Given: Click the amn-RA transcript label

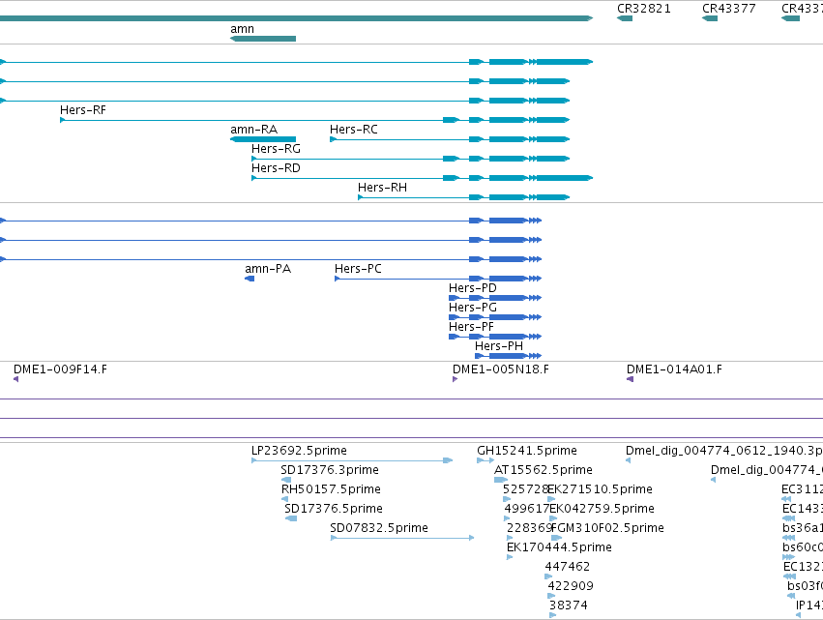Looking at the screenshot, I should pos(254,130).
